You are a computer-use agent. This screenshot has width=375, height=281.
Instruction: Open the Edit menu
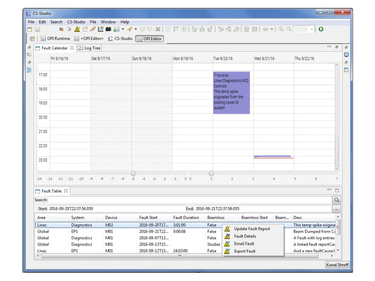pos(42,22)
